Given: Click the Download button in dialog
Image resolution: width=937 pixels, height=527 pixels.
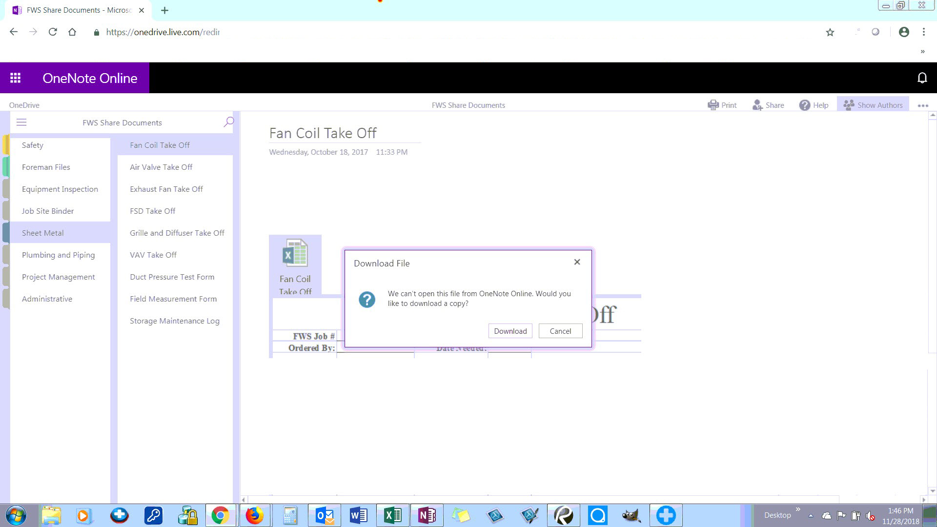Looking at the screenshot, I should coord(510,331).
